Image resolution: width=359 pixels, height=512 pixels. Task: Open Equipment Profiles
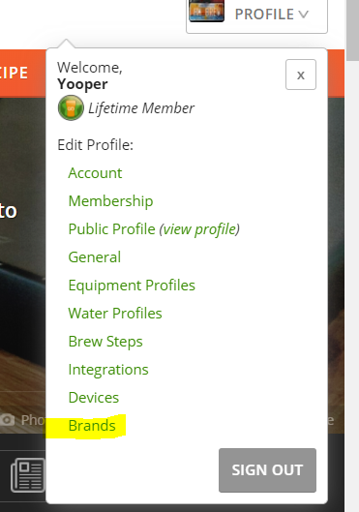click(132, 286)
